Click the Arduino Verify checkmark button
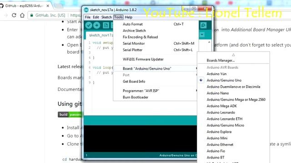The height and width of the screenshot is (163, 291). click(89, 25)
